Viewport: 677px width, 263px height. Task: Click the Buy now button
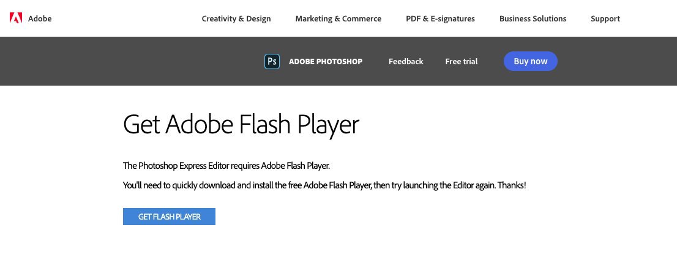point(530,61)
